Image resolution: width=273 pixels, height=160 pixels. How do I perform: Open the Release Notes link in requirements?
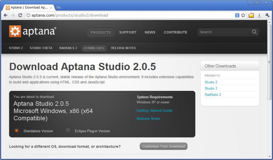(148, 118)
